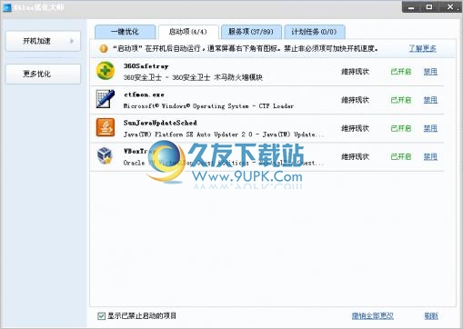Expand the 开机加速 sidebar arrow

72,41
